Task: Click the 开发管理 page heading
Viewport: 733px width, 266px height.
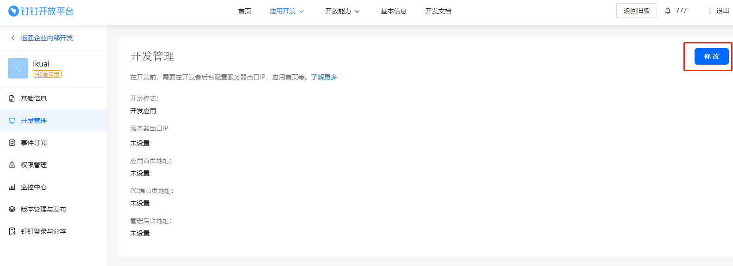Action: (x=152, y=56)
